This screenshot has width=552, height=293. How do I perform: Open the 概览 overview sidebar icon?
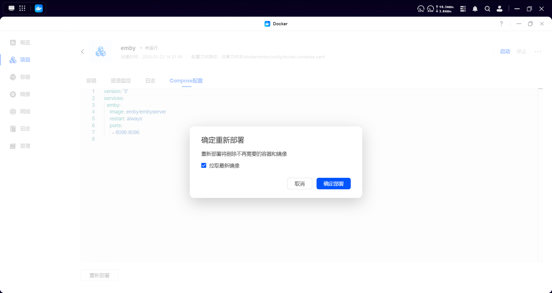coord(13,43)
